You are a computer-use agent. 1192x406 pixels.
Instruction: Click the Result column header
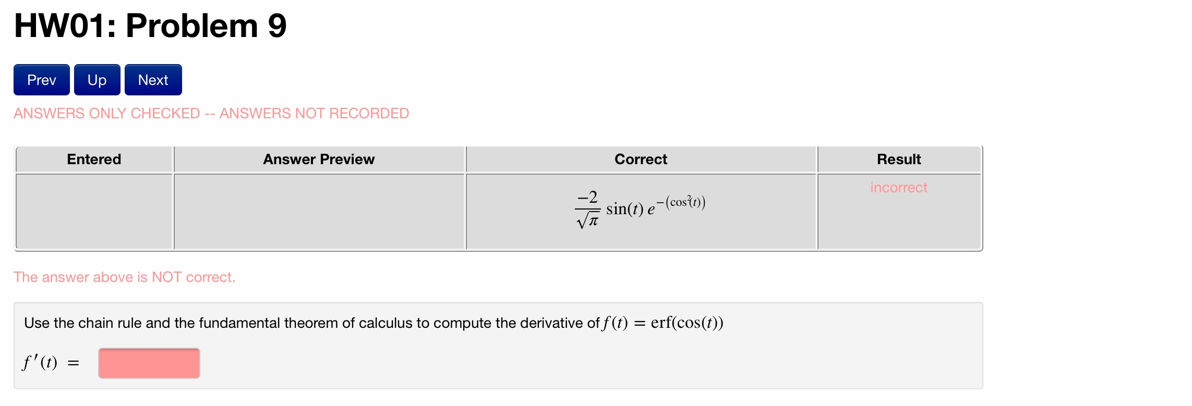click(x=899, y=159)
